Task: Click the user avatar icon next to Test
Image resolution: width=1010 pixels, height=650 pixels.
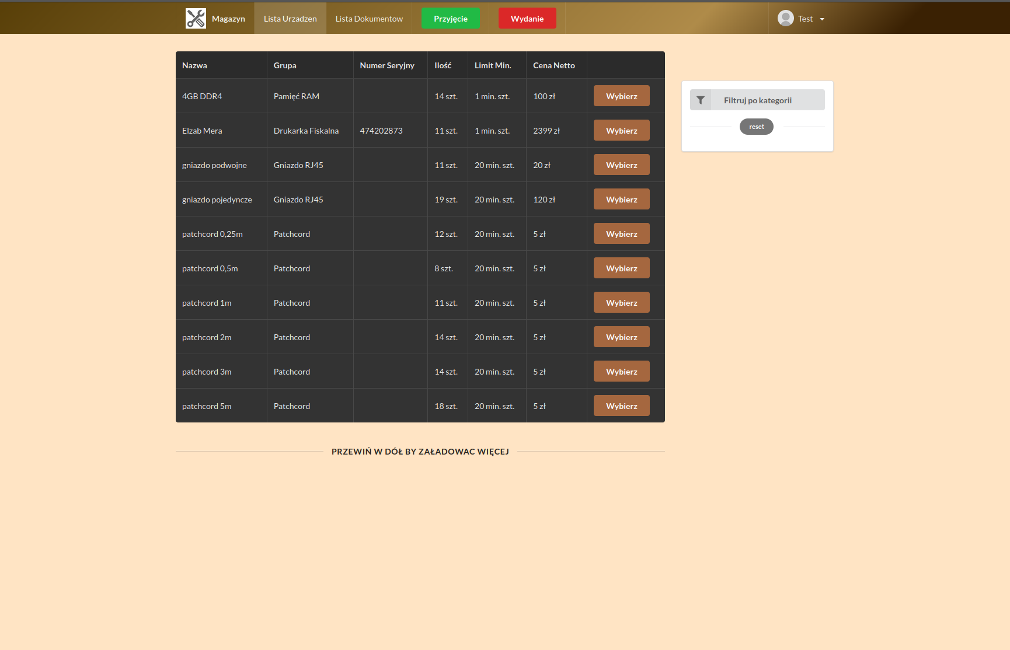Action: [x=786, y=18]
